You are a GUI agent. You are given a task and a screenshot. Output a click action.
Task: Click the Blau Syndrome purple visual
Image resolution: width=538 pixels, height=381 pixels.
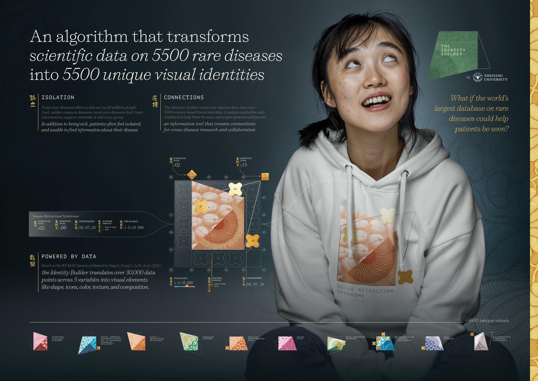click(x=434, y=343)
